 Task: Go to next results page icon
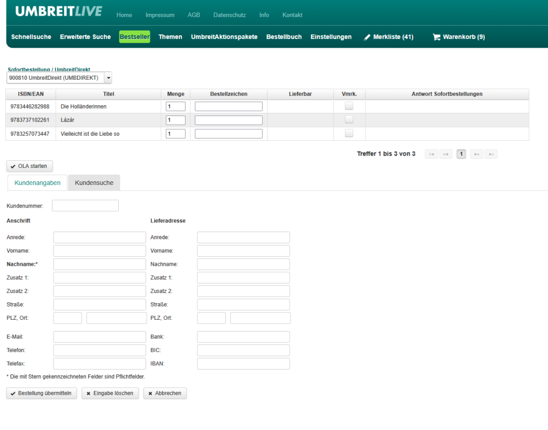[476, 154]
